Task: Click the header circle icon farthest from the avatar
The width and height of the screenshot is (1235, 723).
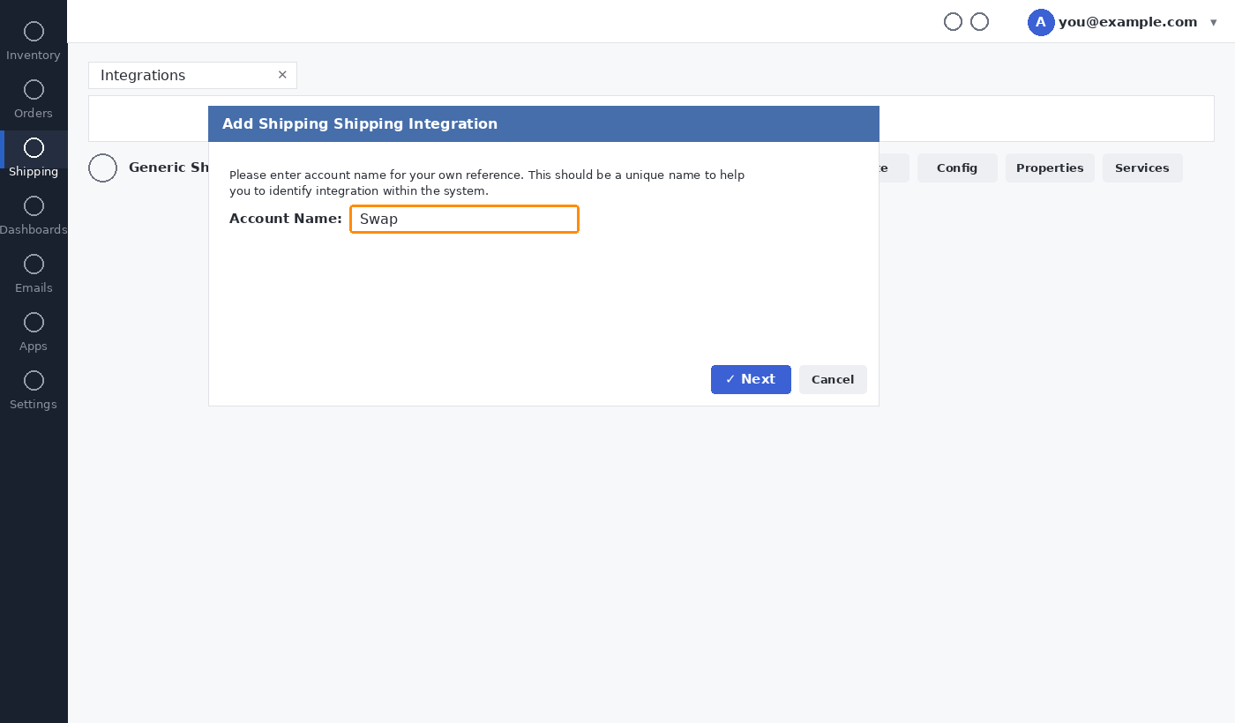Action: coord(953,22)
